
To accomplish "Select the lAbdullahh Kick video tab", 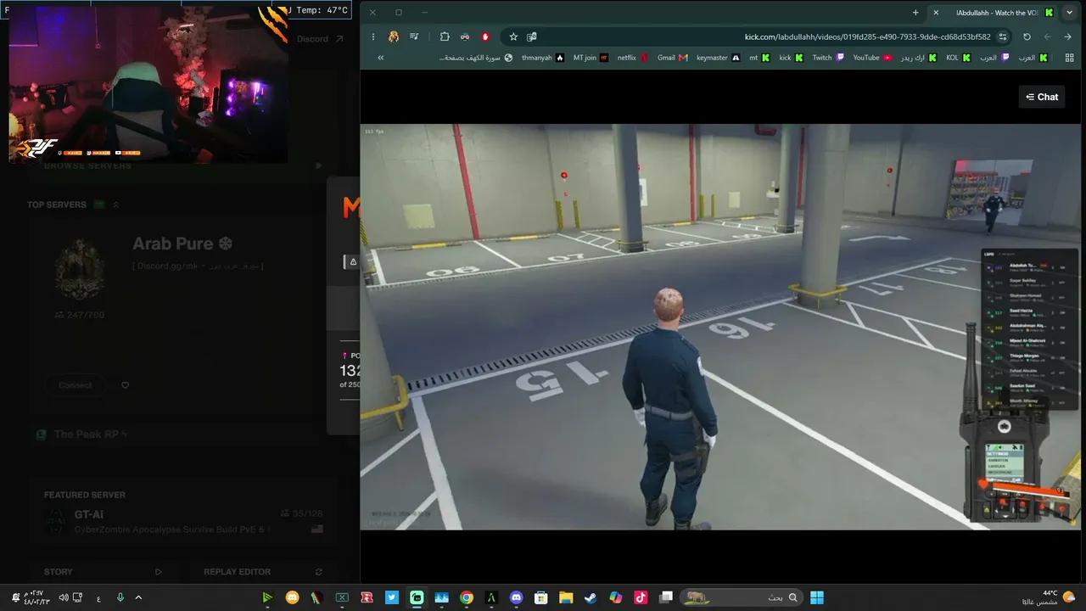I will [993, 13].
